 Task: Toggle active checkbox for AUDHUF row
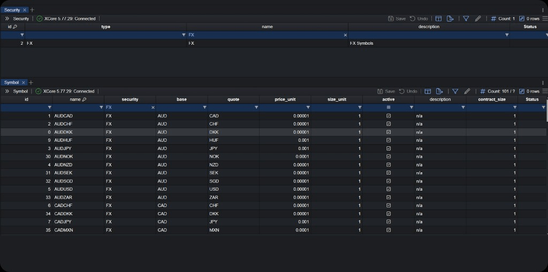coord(389,140)
